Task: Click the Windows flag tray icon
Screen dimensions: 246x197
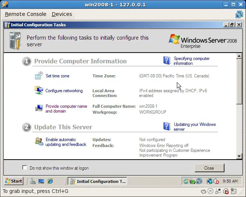Action: pos(186,181)
